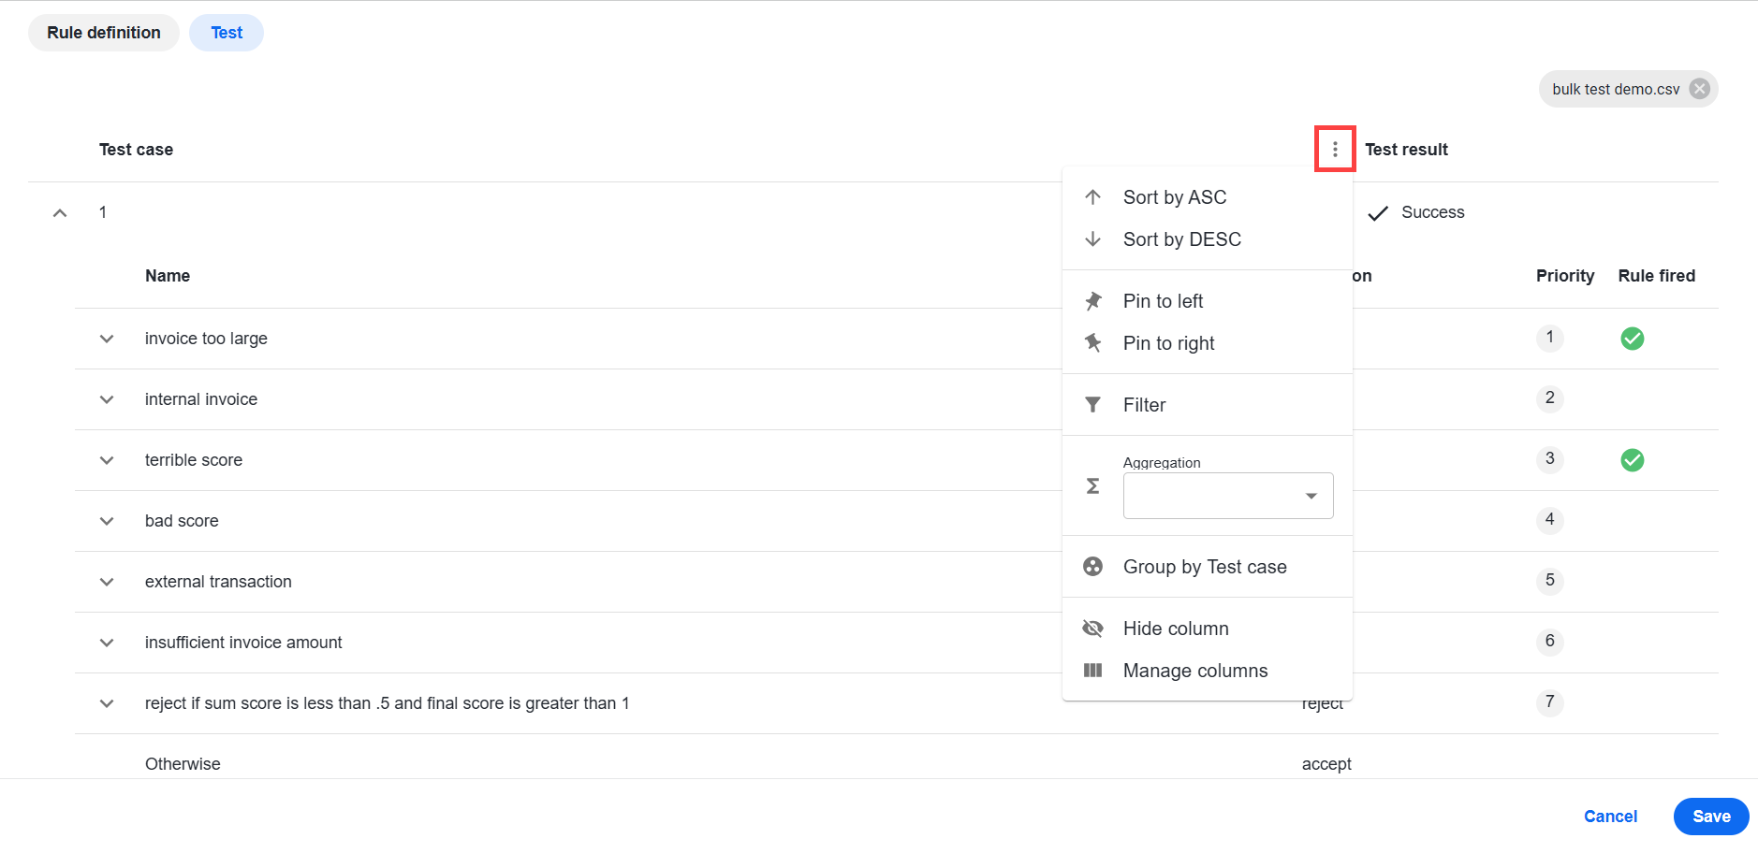Select Pin to right option
This screenshot has height=853, width=1758.
point(1208,343)
